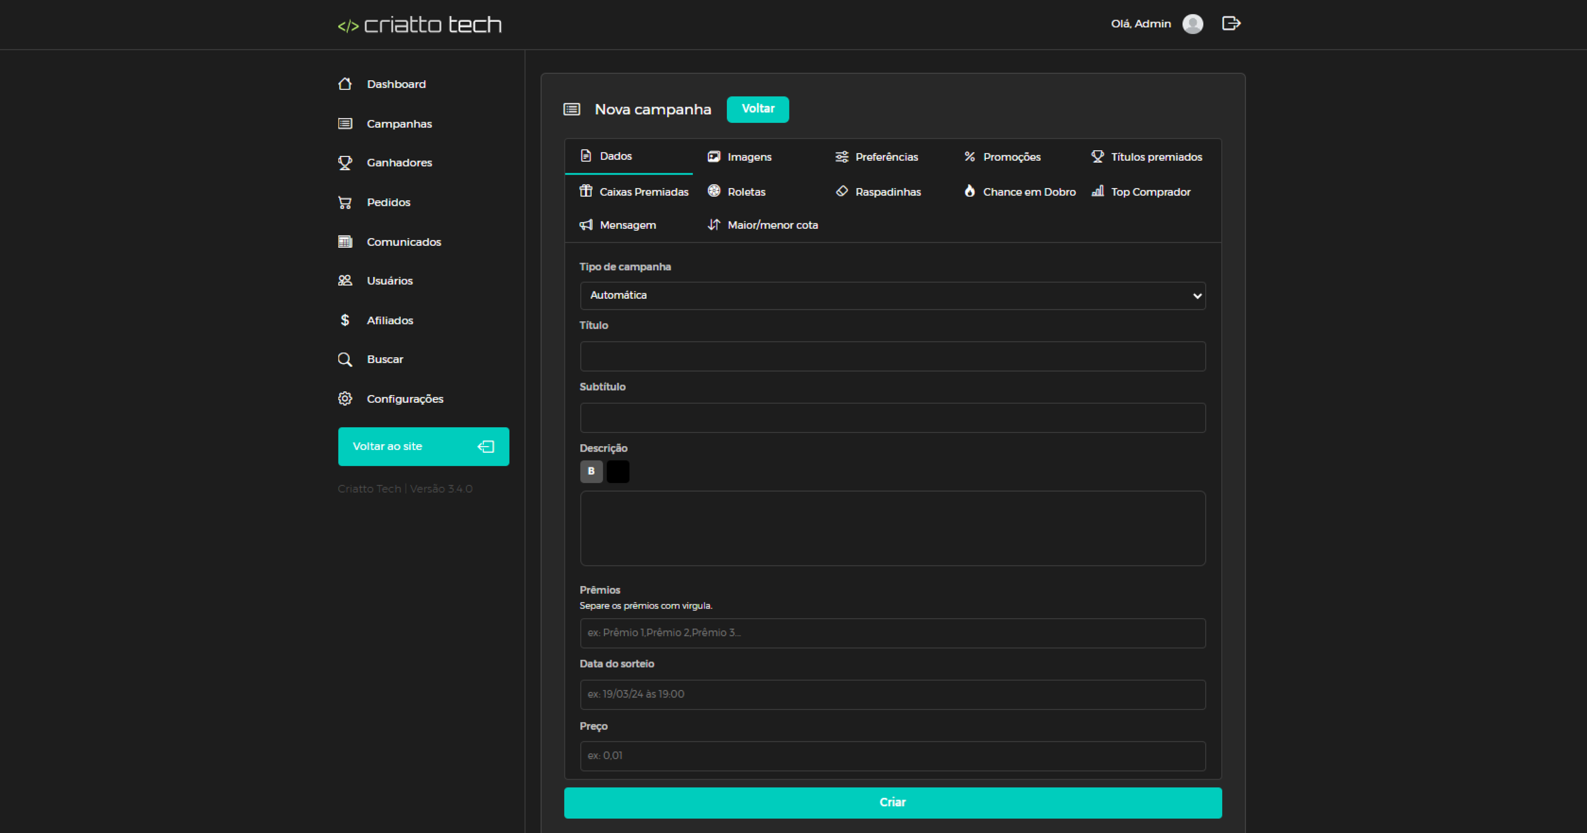Click the Usuários people icon
Screen dimensions: 1587x833
pyautogui.click(x=345, y=280)
